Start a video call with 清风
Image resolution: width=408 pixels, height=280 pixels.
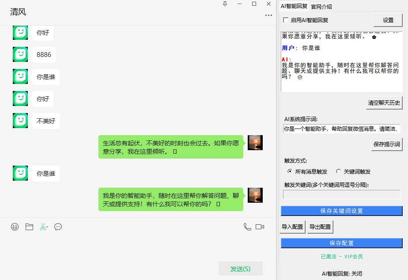coord(260,227)
